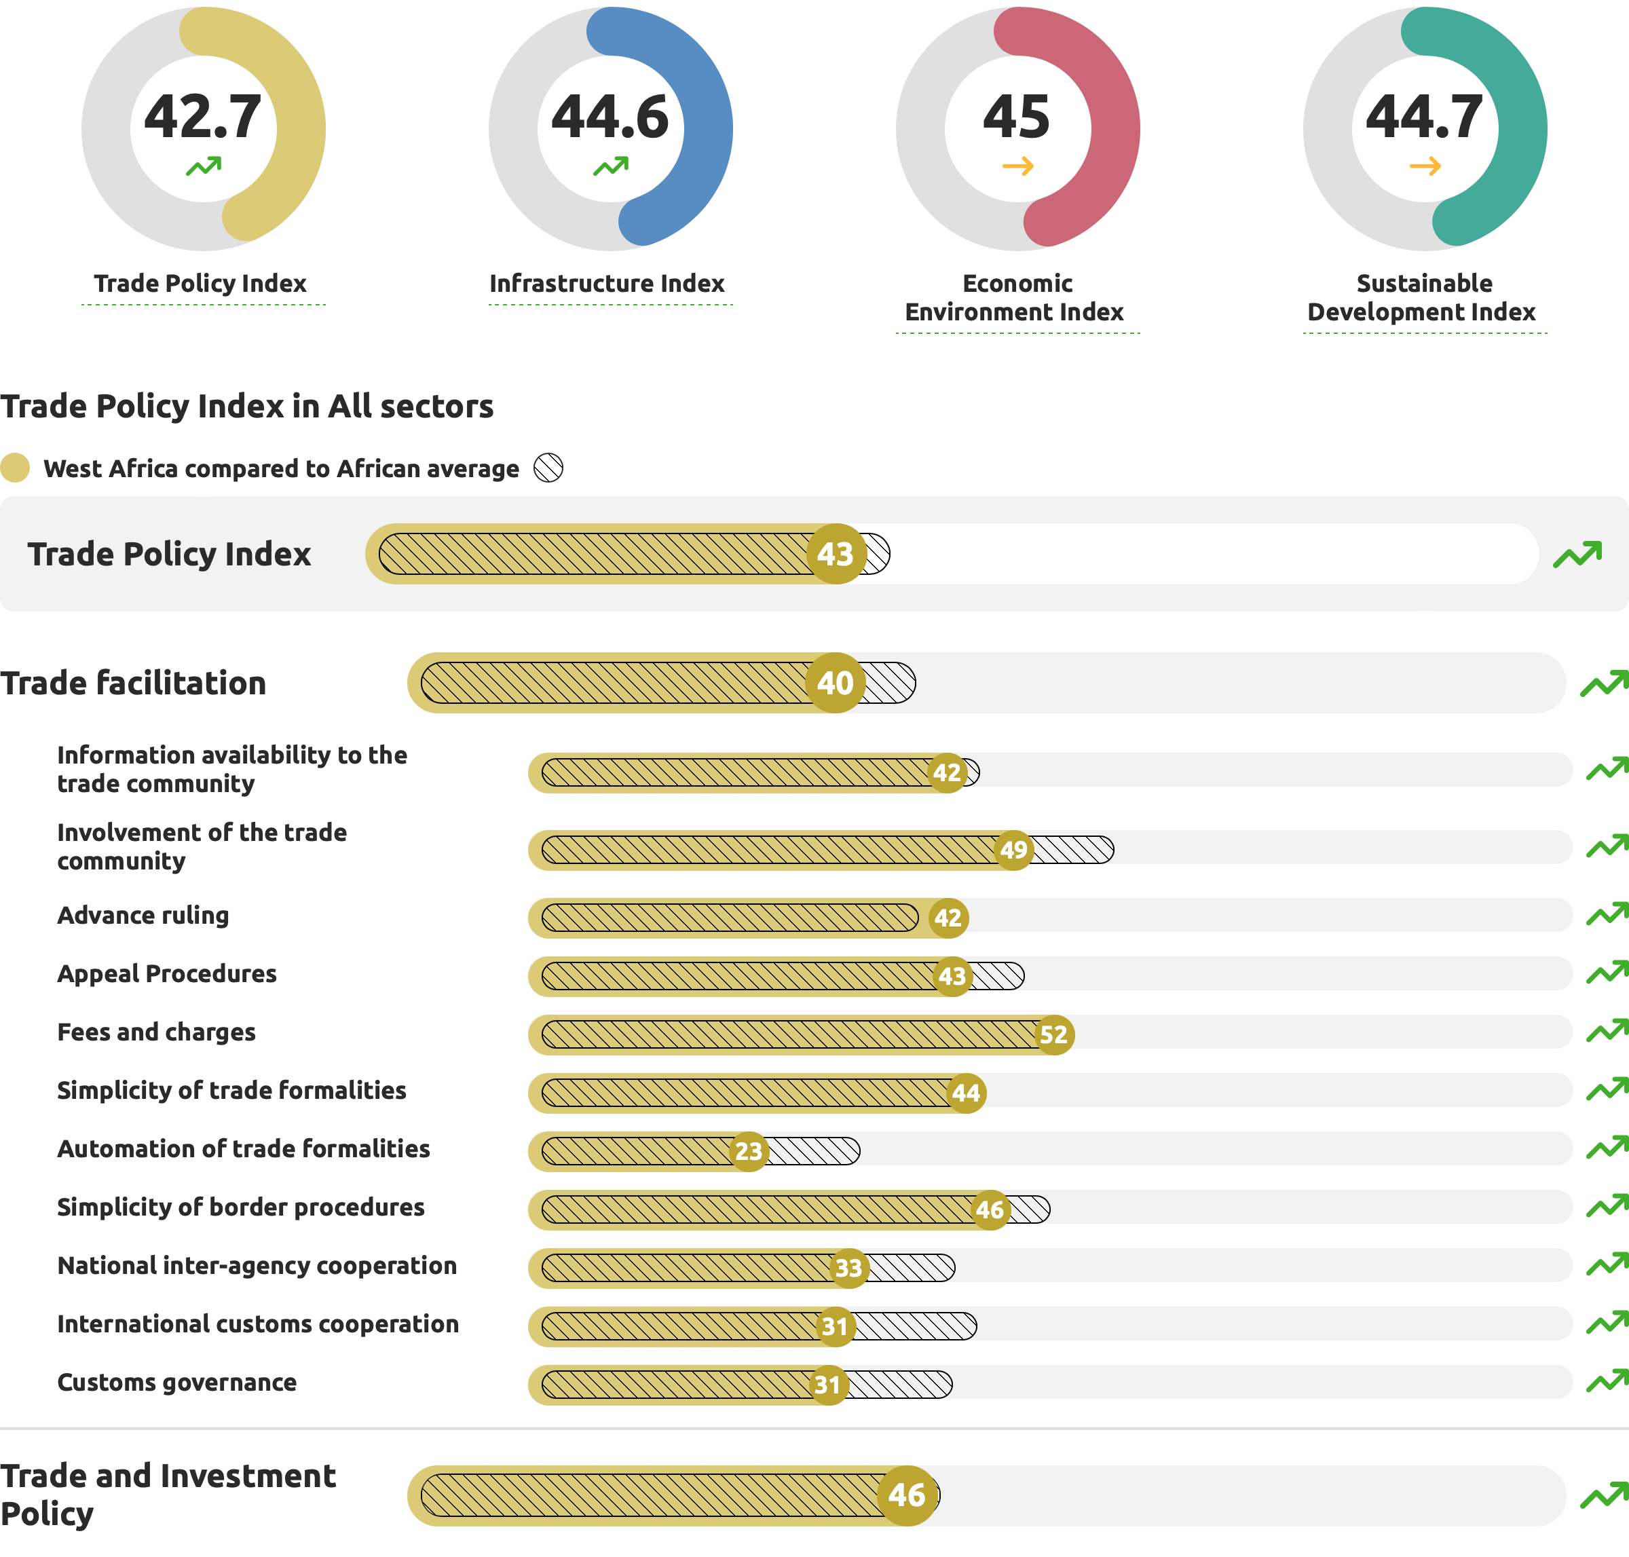Click the green trend icon under 42.7
The image size is (1629, 1557).
coord(204,167)
